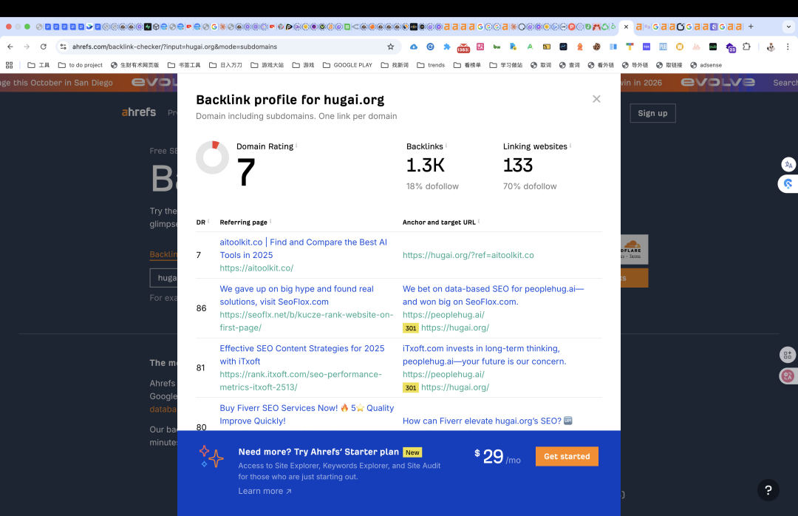Open the red 1383 badge extension
This screenshot has width=798, height=516.
point(463,47)
